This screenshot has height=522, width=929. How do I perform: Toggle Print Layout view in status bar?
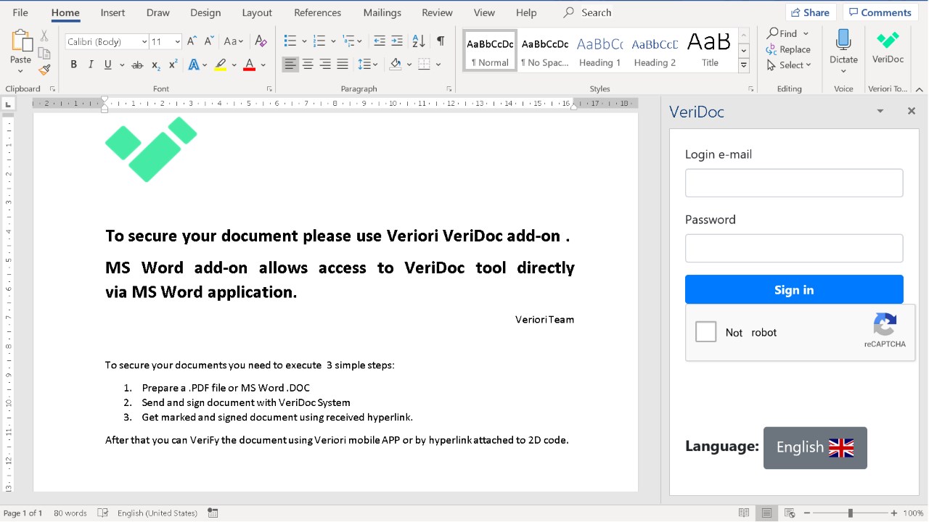[766, 513]
